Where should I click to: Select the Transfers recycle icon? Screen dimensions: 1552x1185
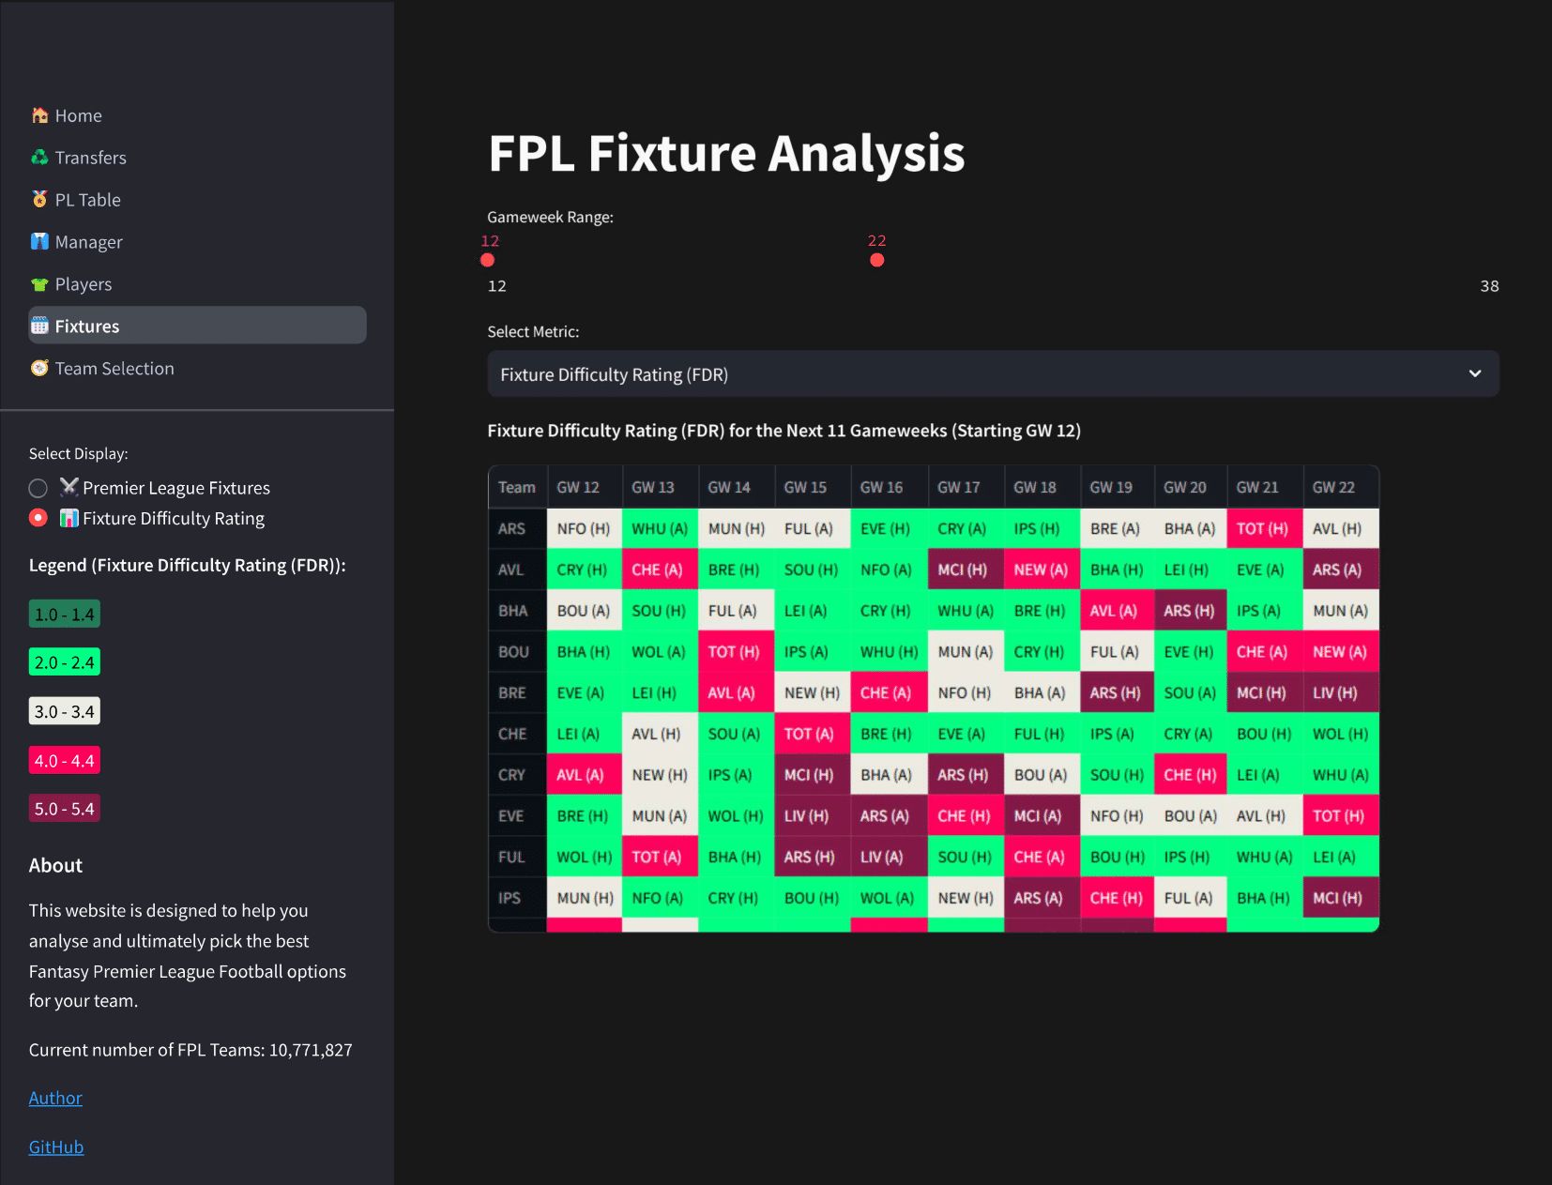pyautogui.click(x=39, y=157)
